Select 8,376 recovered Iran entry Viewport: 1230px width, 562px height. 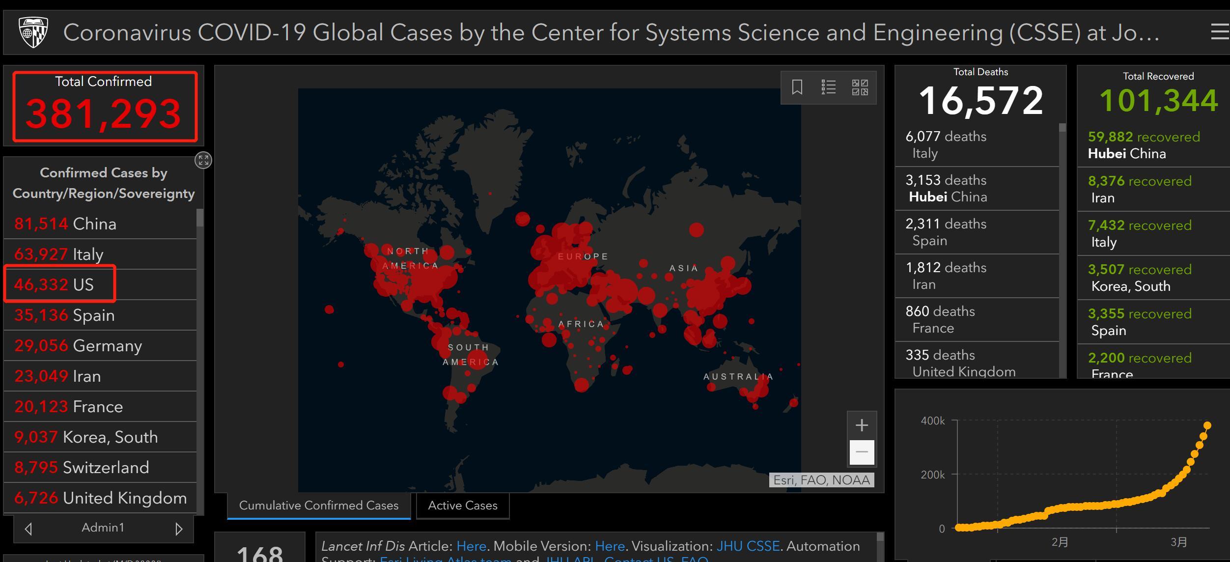coord(1154,190)
